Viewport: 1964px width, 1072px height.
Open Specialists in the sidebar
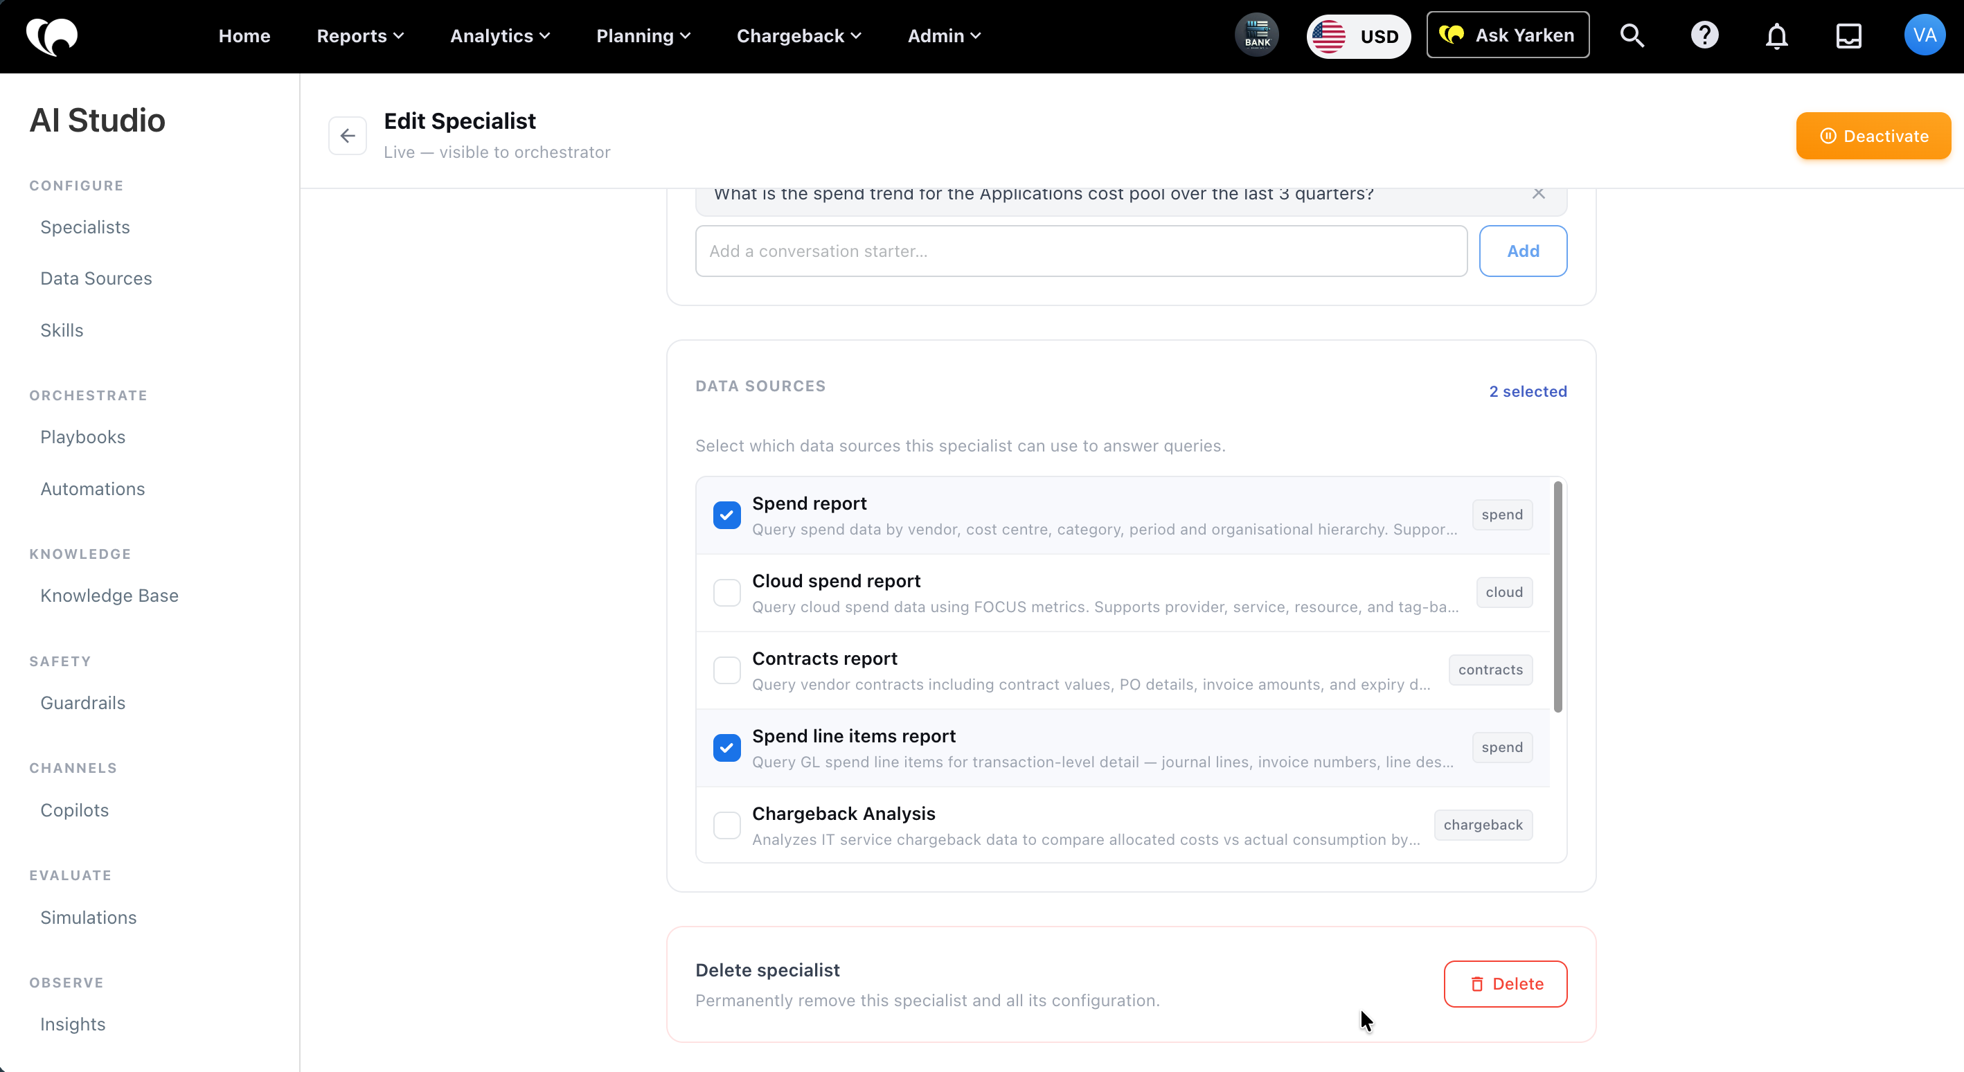[x=84, y=227]
